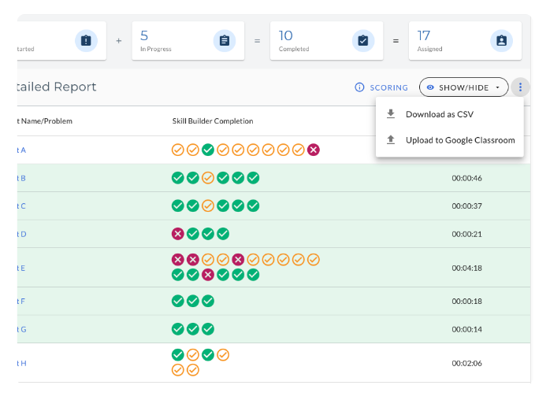Open Student H link
Viewport: 550px width, 400px height.
tap(21, 363)
